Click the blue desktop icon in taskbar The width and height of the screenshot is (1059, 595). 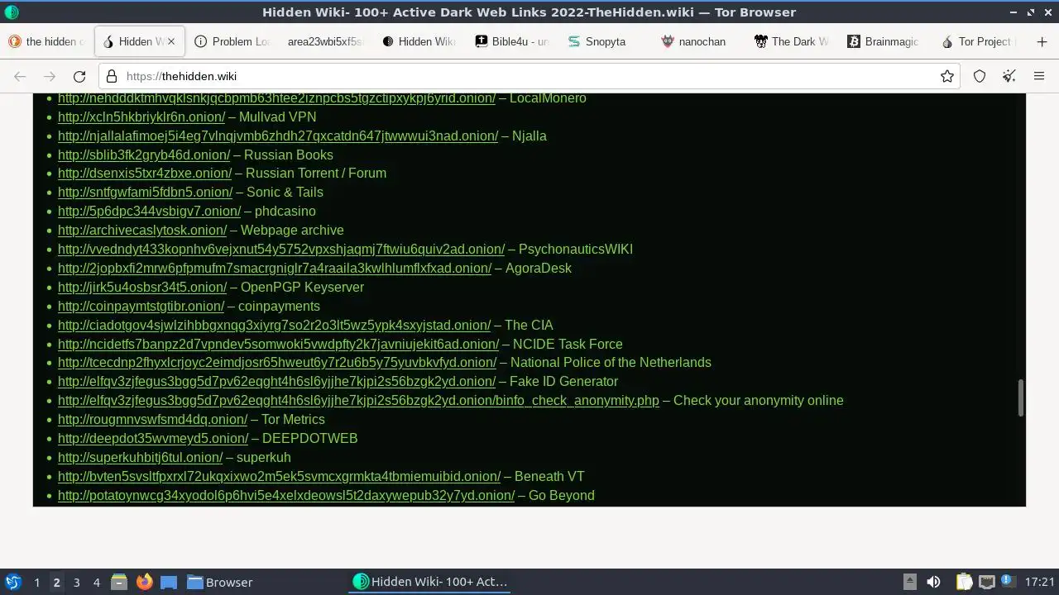(169, 582)
